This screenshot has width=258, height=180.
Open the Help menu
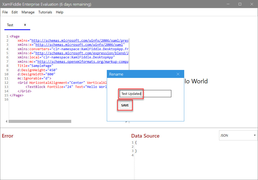(x=59, y=12)
